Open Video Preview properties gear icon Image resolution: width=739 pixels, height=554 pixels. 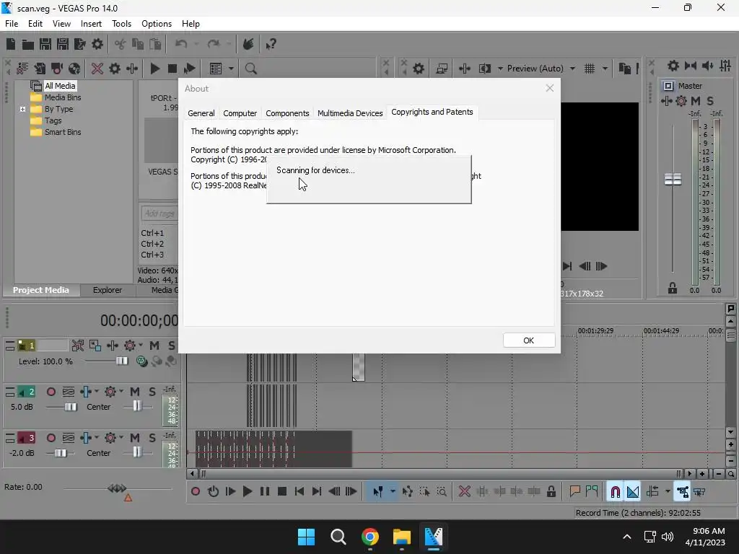click(419, 69)
